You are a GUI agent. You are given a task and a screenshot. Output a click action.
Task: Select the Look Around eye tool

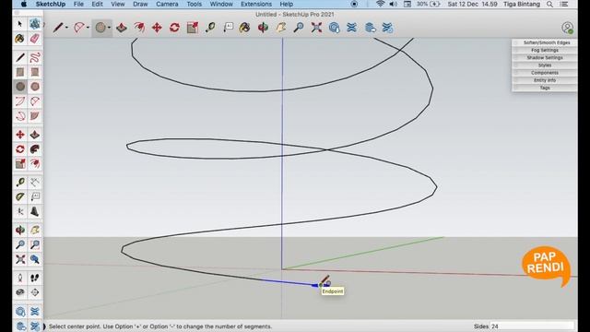pos(20,292)
